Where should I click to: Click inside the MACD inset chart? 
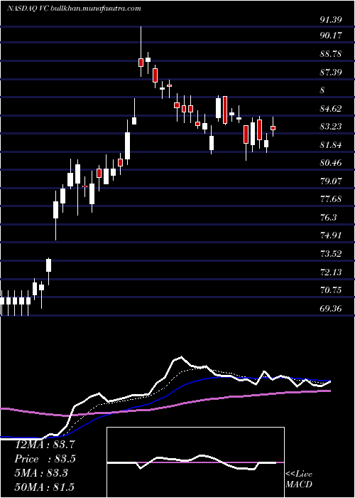tap(195, 462)
